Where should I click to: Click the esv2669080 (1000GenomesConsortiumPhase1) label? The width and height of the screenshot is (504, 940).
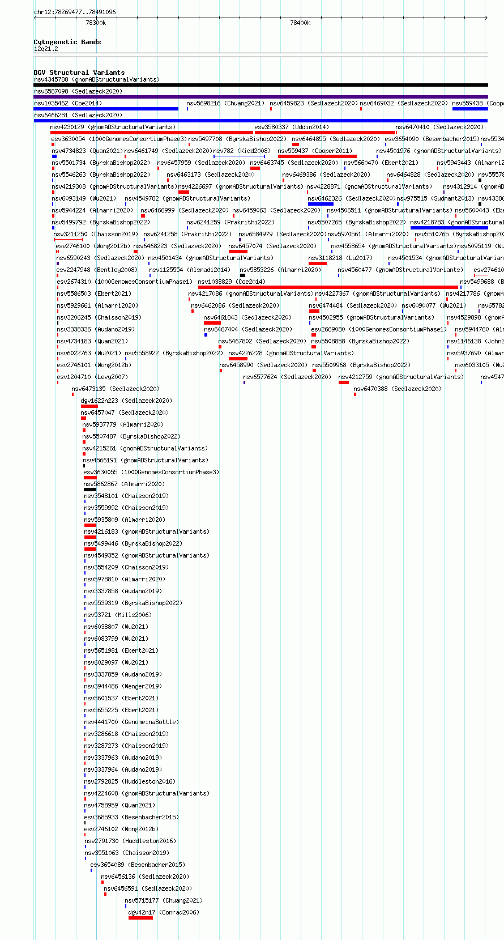pyautogui.click(x=378, y=329)
